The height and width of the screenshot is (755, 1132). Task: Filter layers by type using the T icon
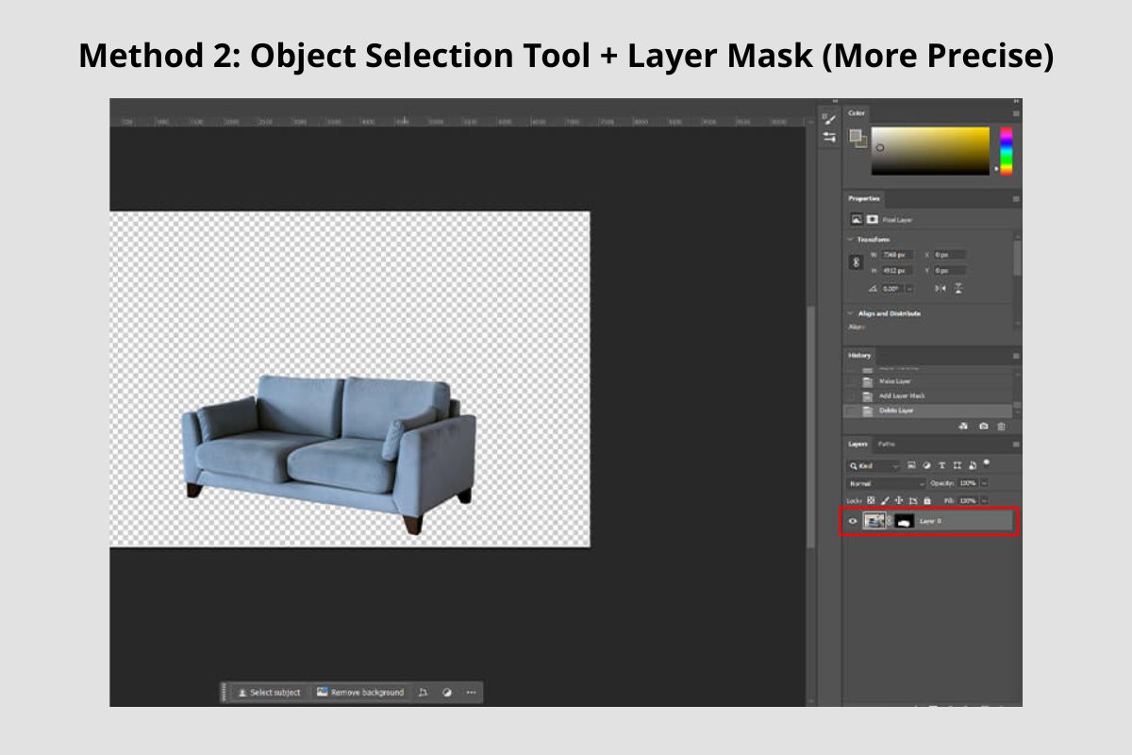point(942,464)
